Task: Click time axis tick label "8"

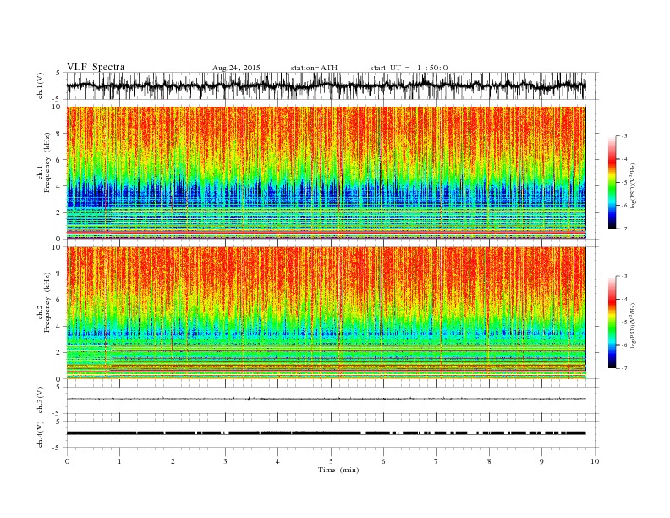Action: [x=489, y=461]
